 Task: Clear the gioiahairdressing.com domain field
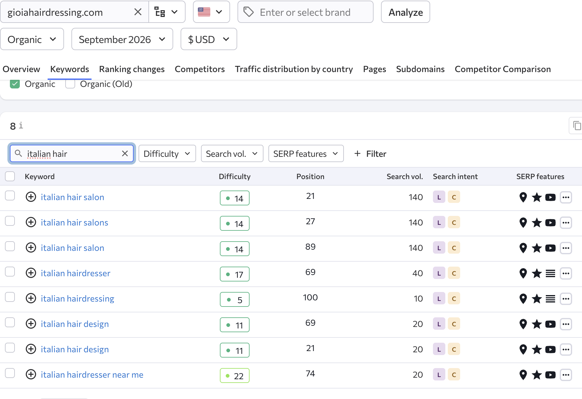click(x=138, y=12)
